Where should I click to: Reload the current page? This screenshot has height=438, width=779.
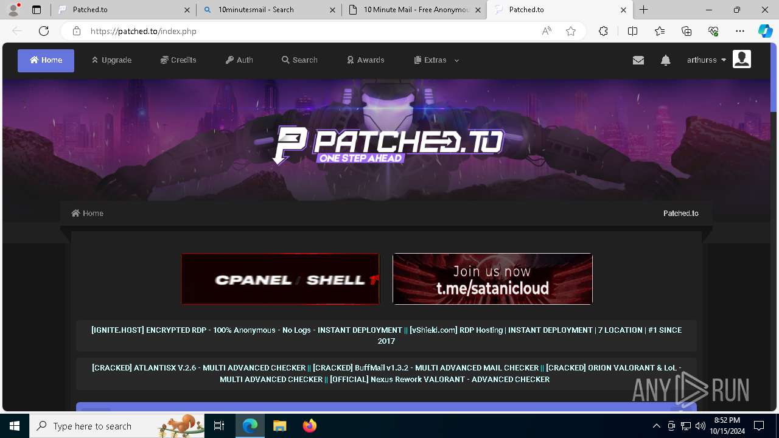tap(44, 31)
